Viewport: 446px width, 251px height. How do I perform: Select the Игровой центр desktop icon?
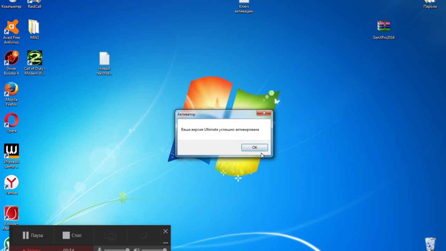[11, 156]
